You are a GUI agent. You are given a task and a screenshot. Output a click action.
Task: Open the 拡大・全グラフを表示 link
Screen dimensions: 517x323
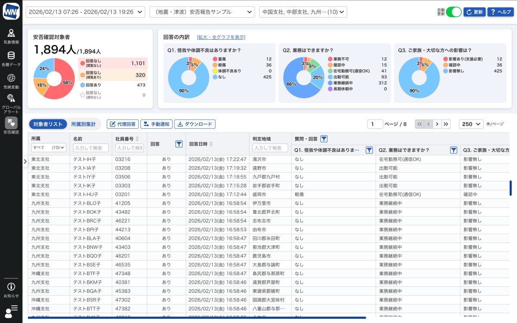pos(221,37)
